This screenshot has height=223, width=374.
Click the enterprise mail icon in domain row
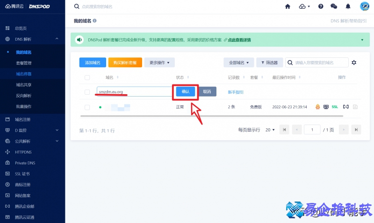(x=345, y=107)
